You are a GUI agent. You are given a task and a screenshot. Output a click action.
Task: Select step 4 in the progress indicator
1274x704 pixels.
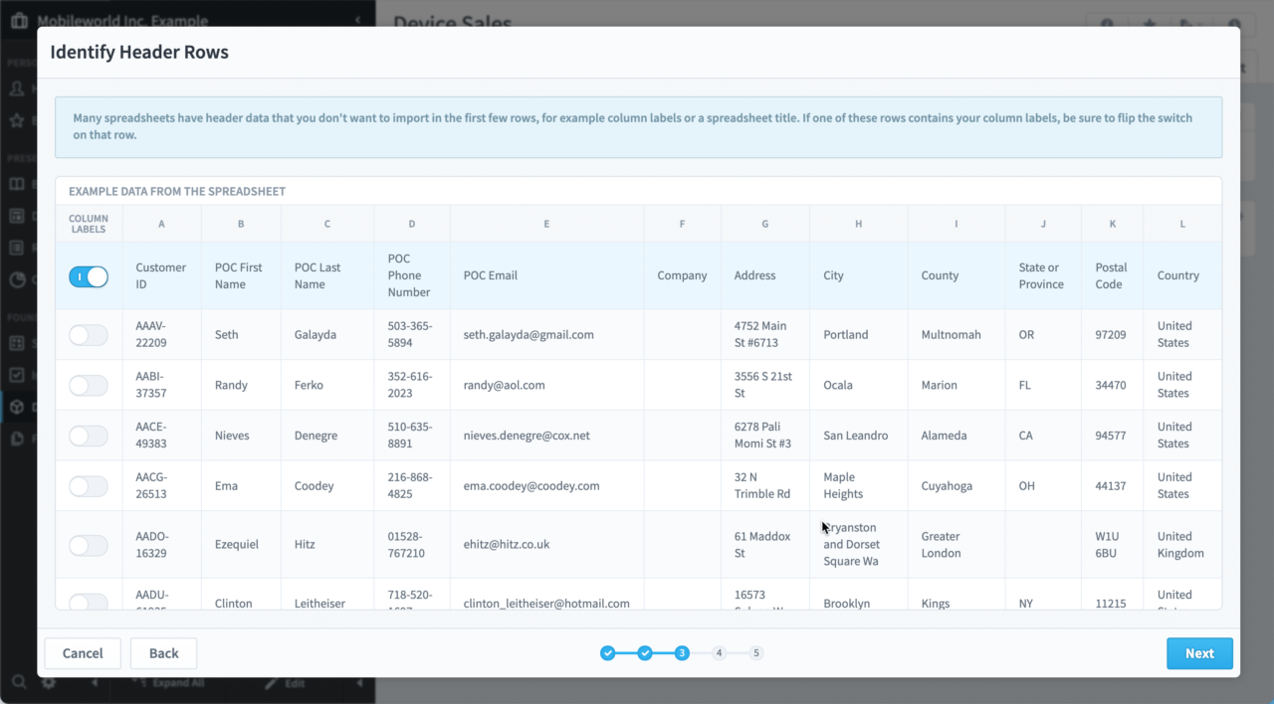[719, 653]
